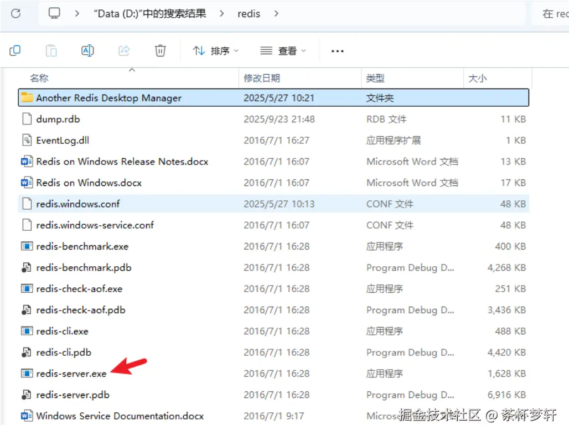Viewport: 569px width, 435px height.
Task: Click "RDB 文件" type cell
Action: (x=386, y=119)
